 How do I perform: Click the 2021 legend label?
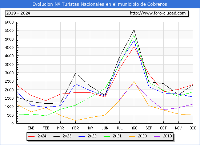click(117, 136)
